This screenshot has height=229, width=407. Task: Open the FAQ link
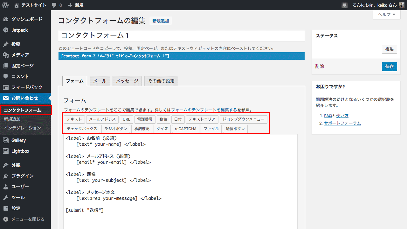328,116
